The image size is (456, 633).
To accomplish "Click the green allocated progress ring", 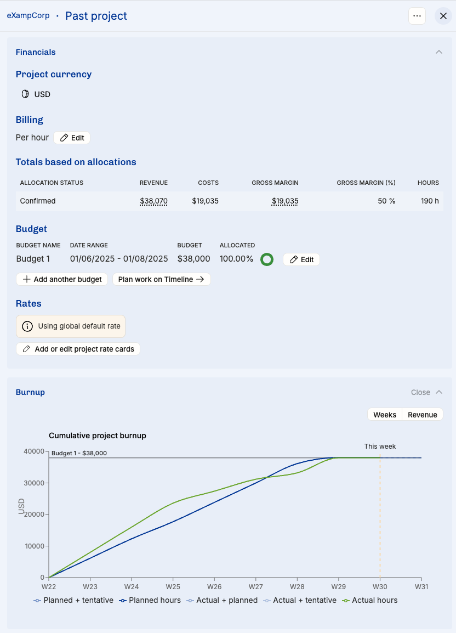I will point(267,259).
